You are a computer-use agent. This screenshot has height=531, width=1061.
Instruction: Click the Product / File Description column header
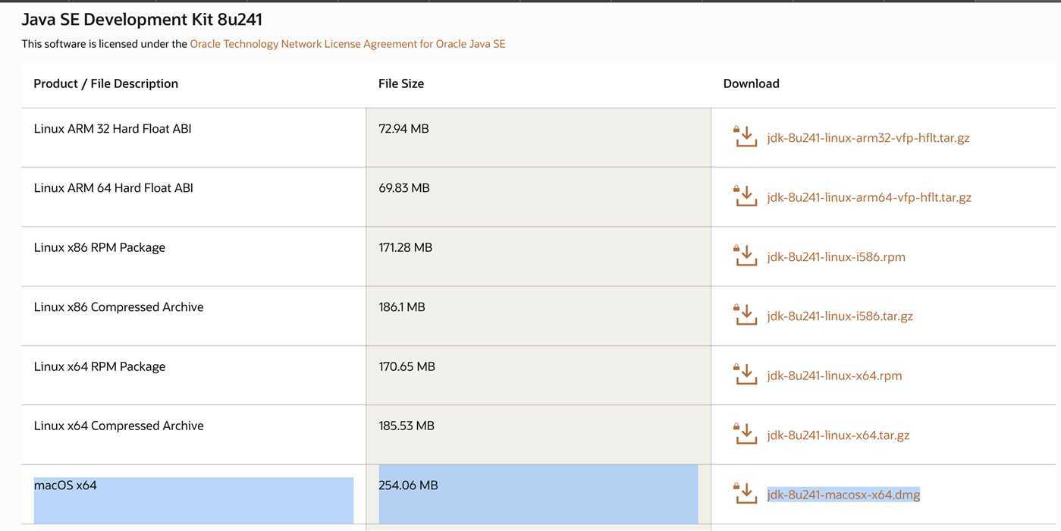pyautogui.click(x=106, y=83)
